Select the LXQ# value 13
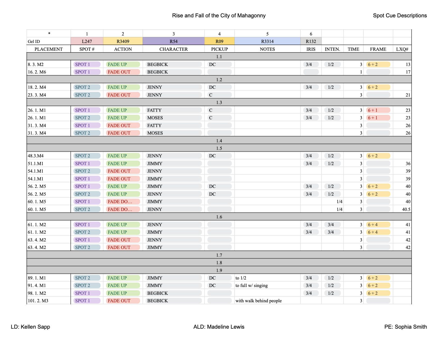 [x=408, y=64]
